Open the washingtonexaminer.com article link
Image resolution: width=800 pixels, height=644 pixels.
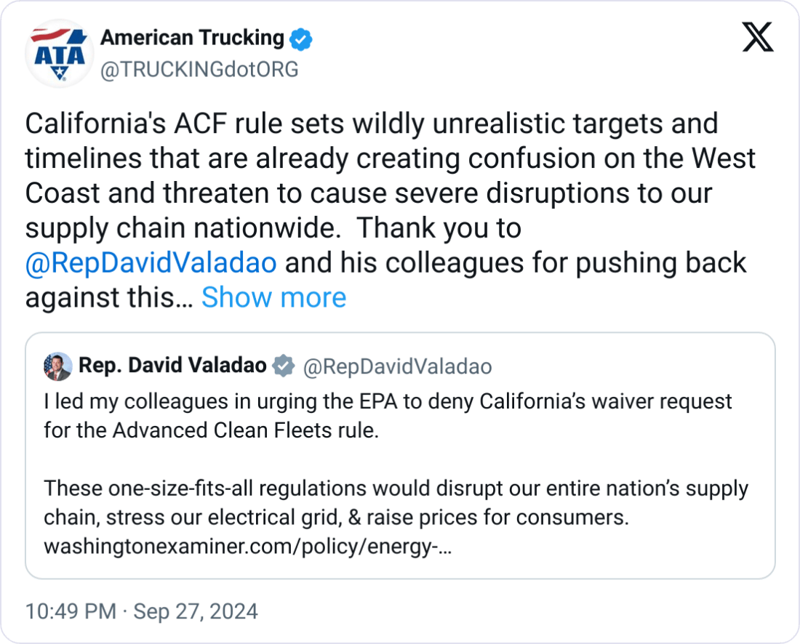247,547
